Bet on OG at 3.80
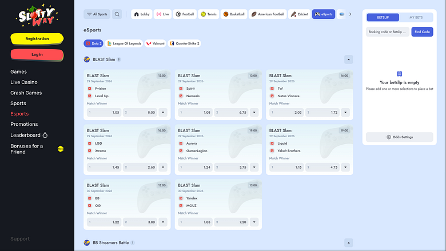 [140, 222]
